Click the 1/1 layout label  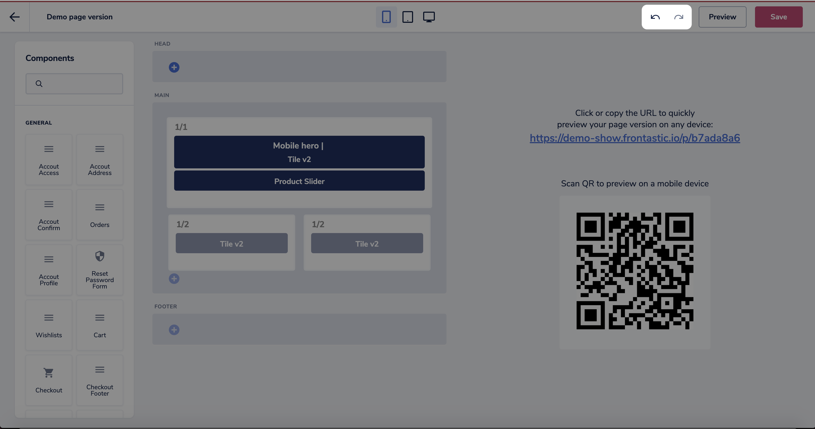181,127
